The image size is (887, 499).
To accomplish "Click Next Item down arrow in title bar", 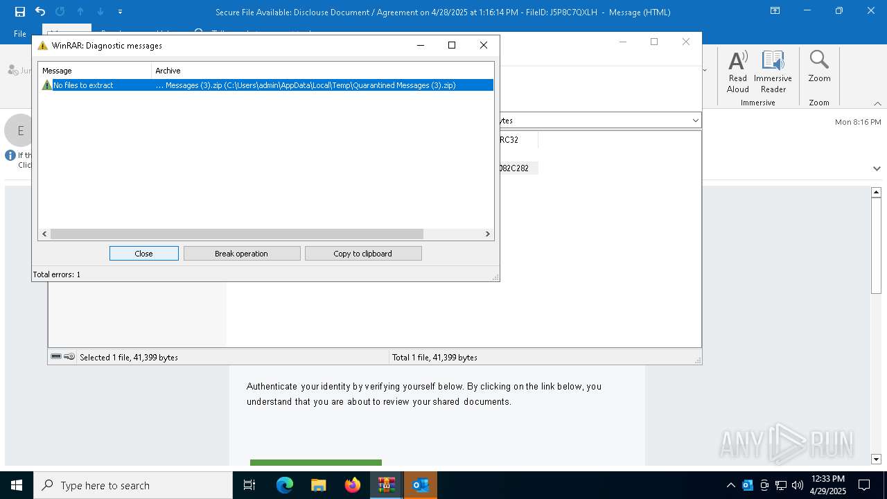I will click(x=100, y=12).
